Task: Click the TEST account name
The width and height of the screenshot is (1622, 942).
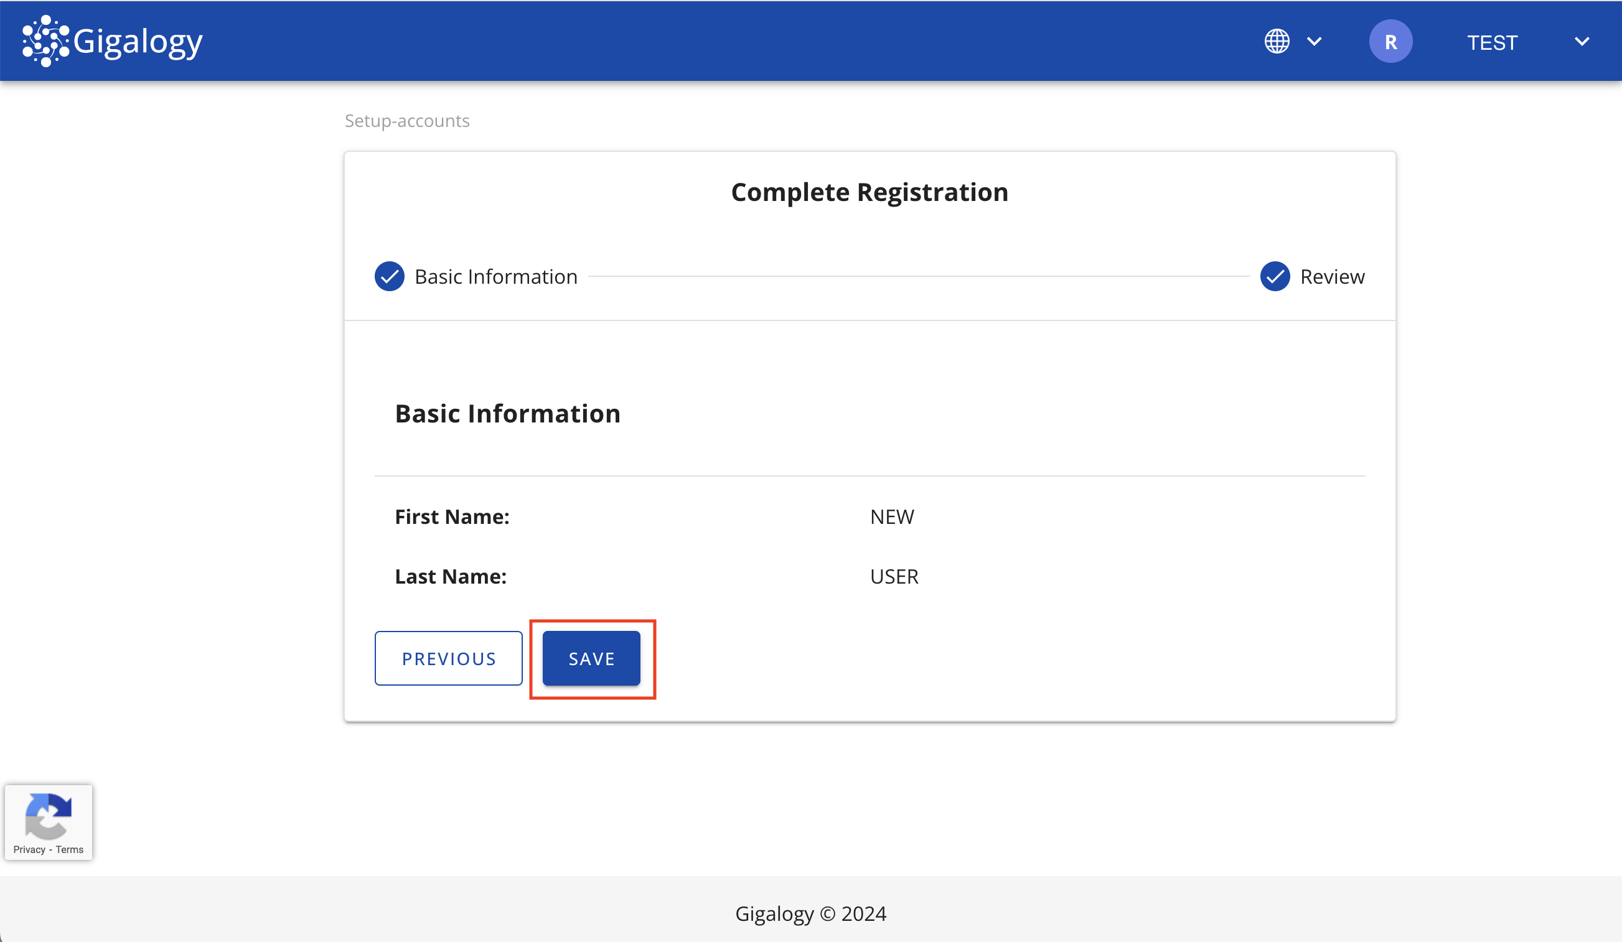Action: [1492, 40]
